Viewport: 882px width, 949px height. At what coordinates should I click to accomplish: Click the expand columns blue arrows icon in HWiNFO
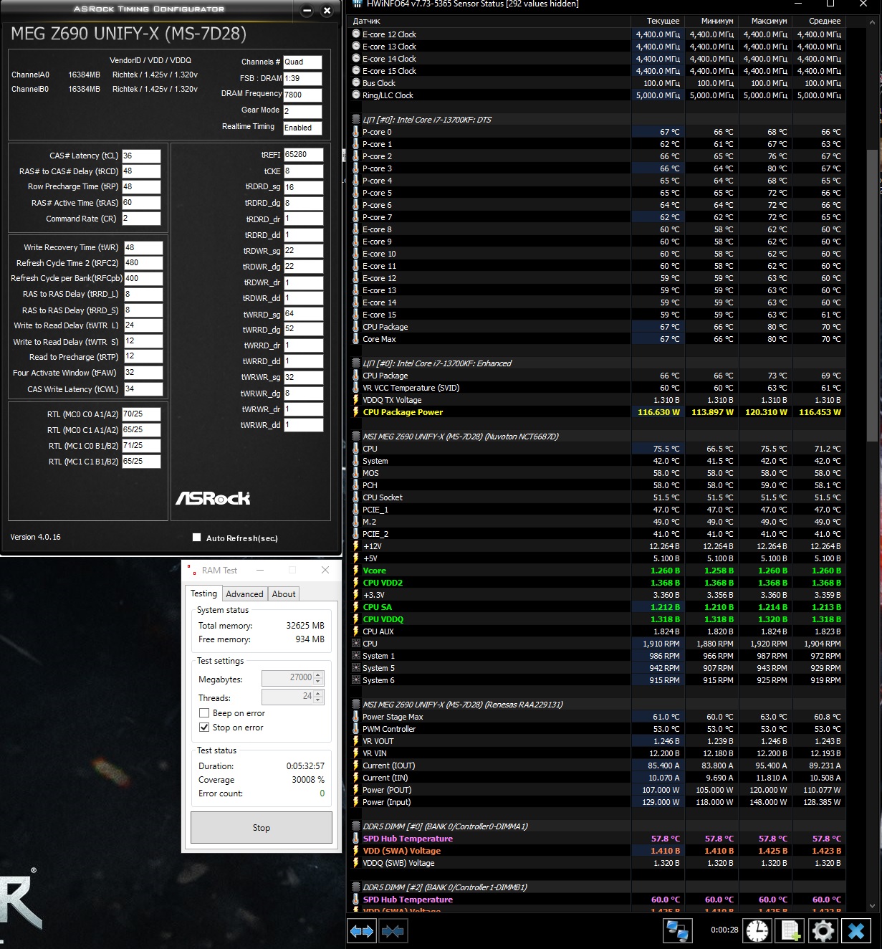361,931
